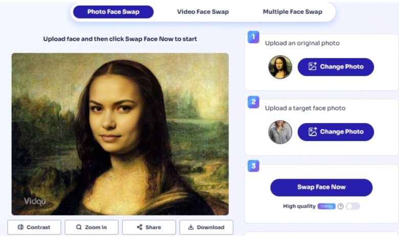This screenshot has width=399, height=240.
Task: Click the step 3 number badge
Action: [x=253, y=166]
